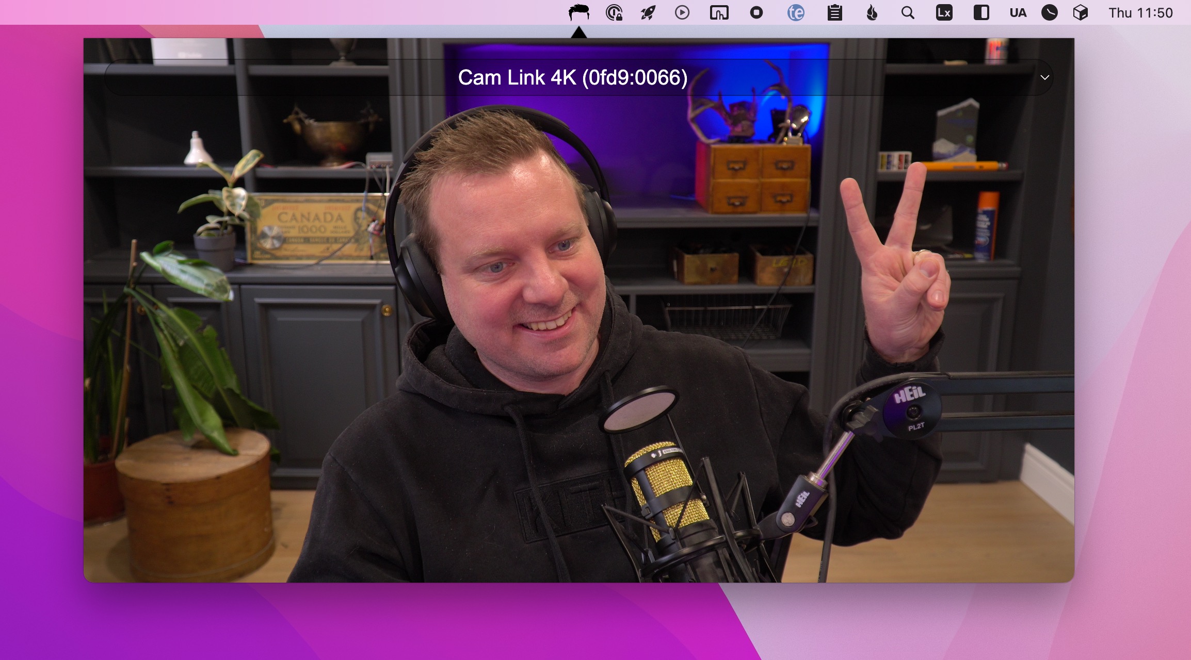Click the circled play icon in menu bar
The height and width of the screenshot is (660, 1191).
682,12
